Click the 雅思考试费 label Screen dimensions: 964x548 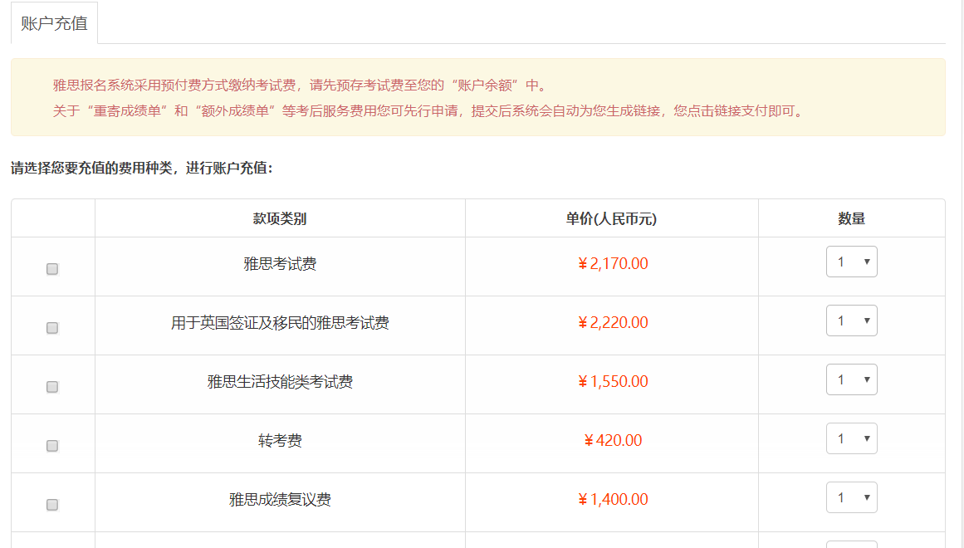click(280, 264)
